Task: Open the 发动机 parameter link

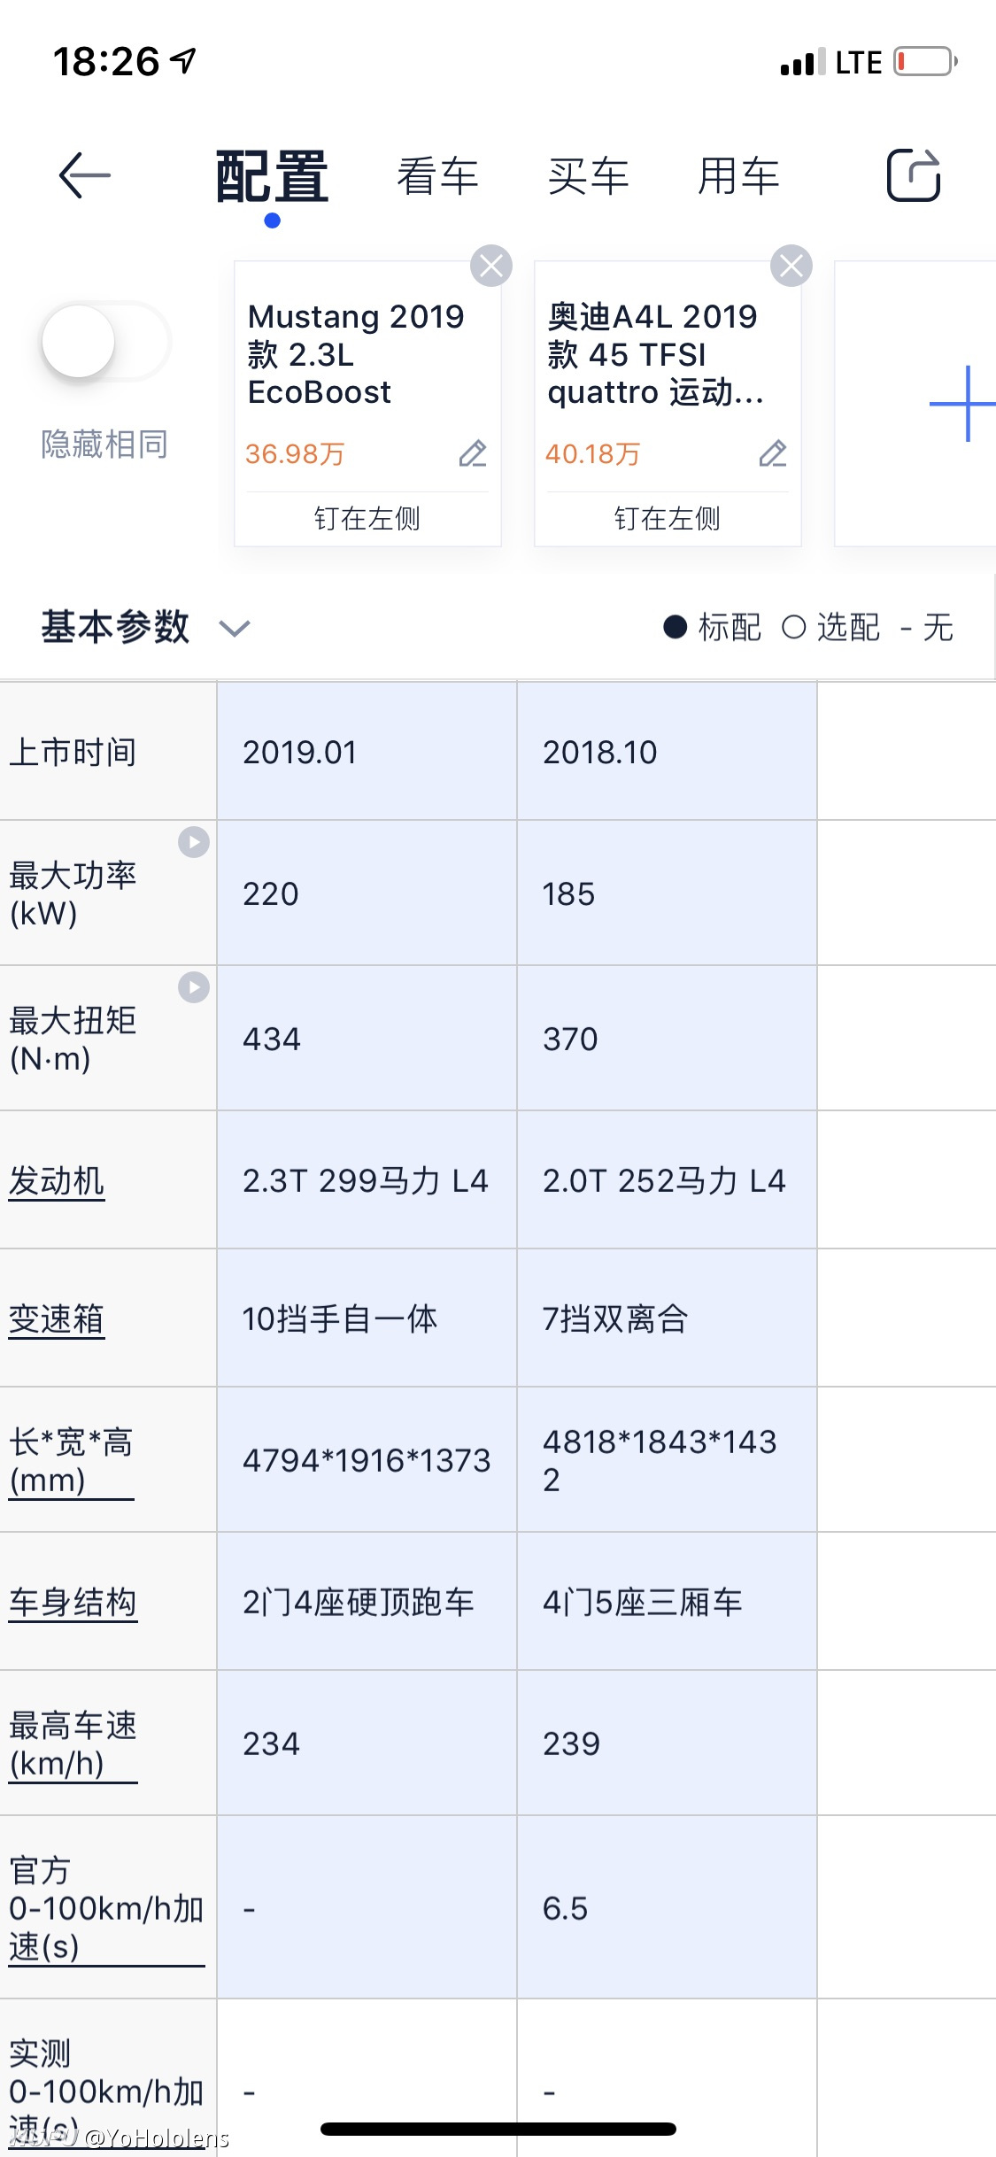Action: pos(57,1181)
